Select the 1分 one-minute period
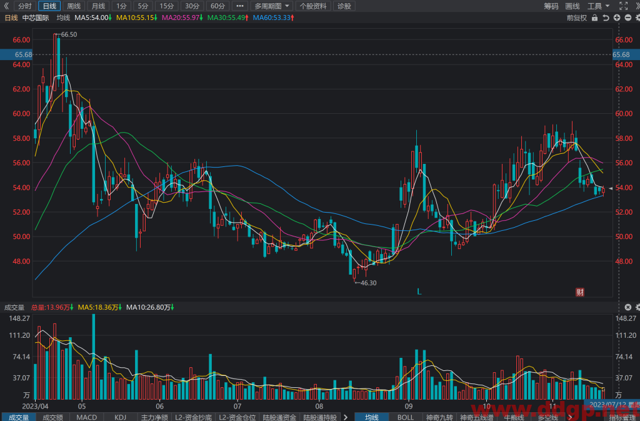 pos(121,6)
